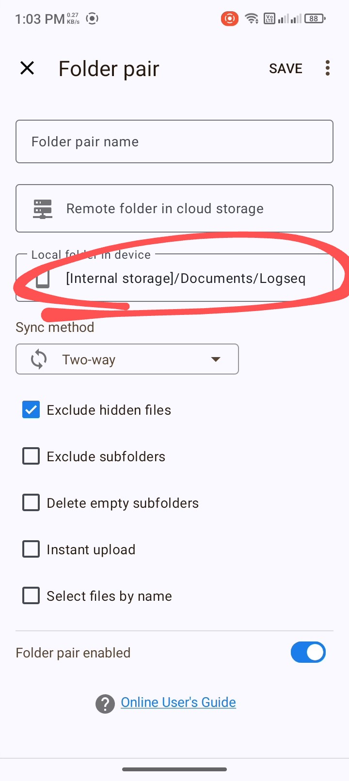Close the Folder pair screen
This screenshot has height=781, width=349.
click(x=28, y=68)
